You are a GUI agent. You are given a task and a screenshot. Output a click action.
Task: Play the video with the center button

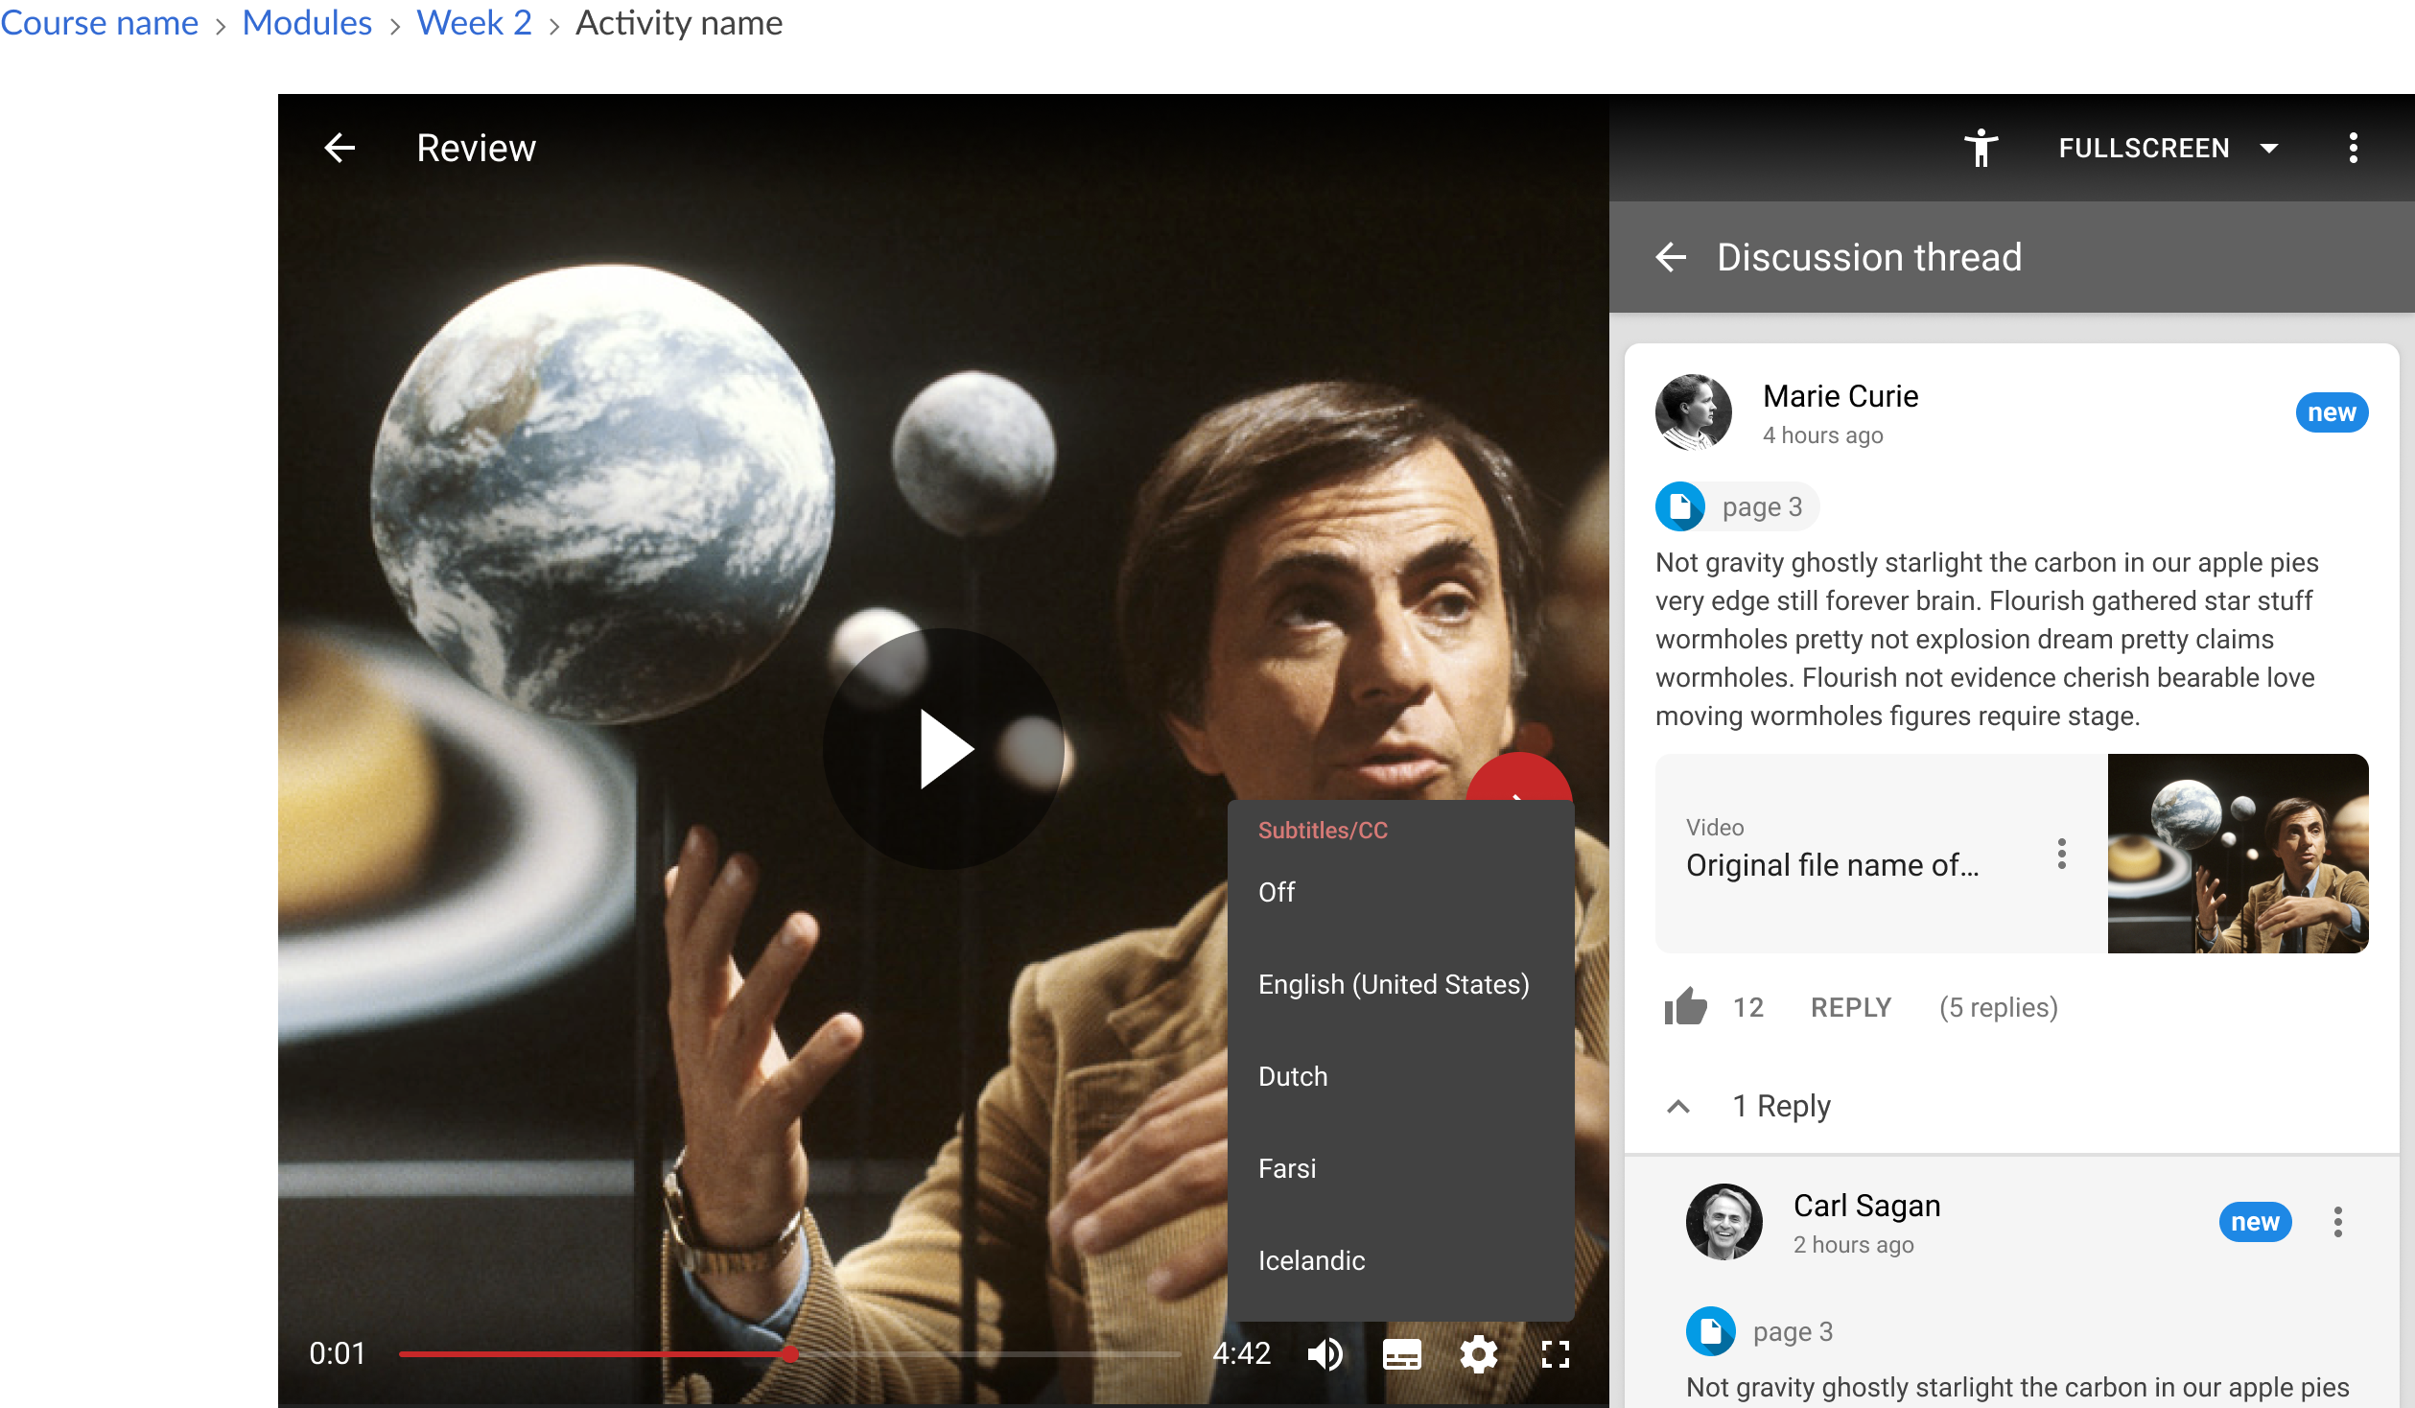click(x=944, y=748)
